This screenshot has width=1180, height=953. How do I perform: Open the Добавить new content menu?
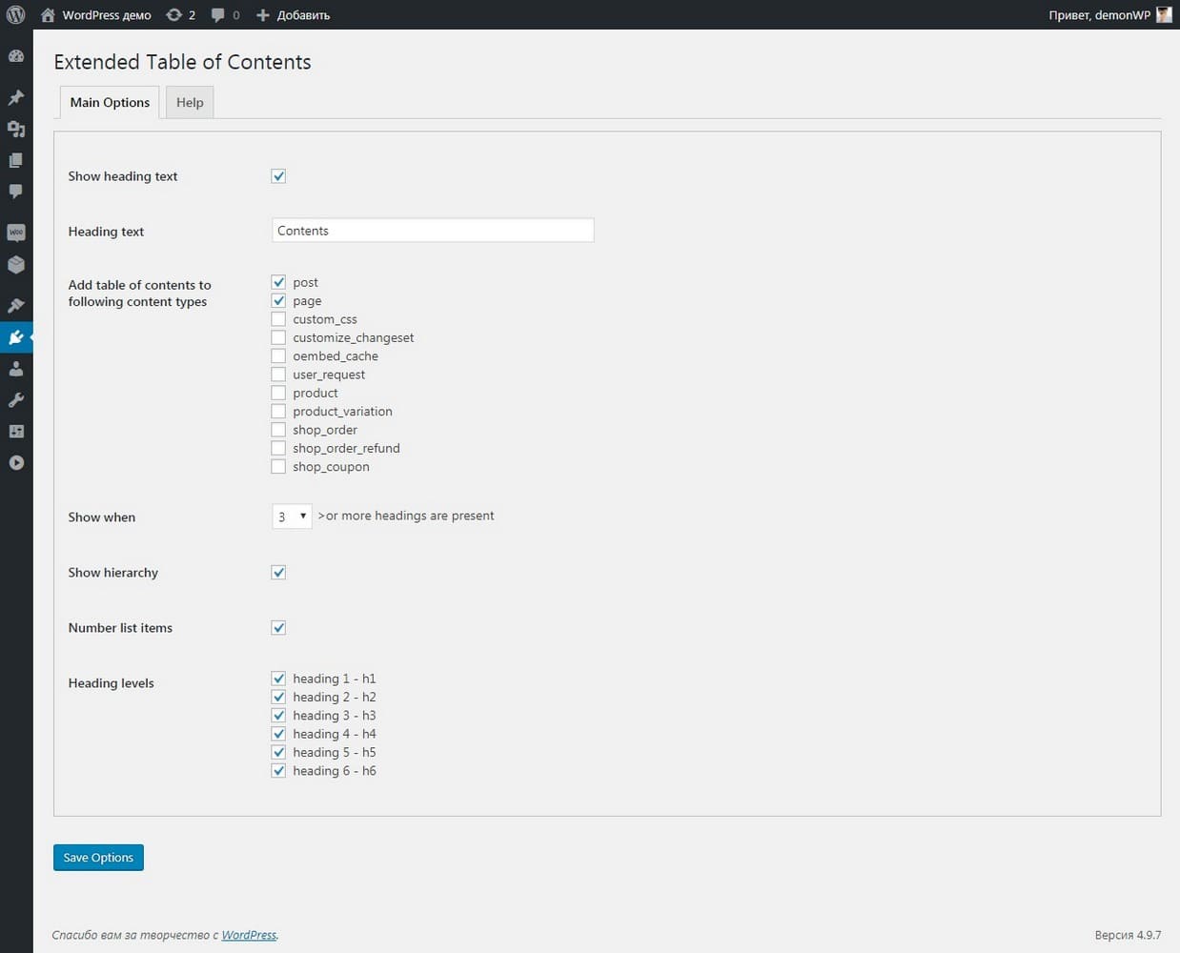(293, 15)
